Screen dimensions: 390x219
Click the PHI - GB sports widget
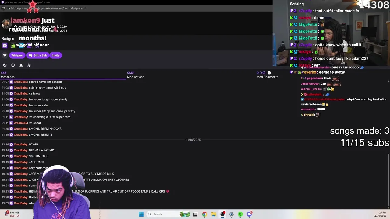12,214
